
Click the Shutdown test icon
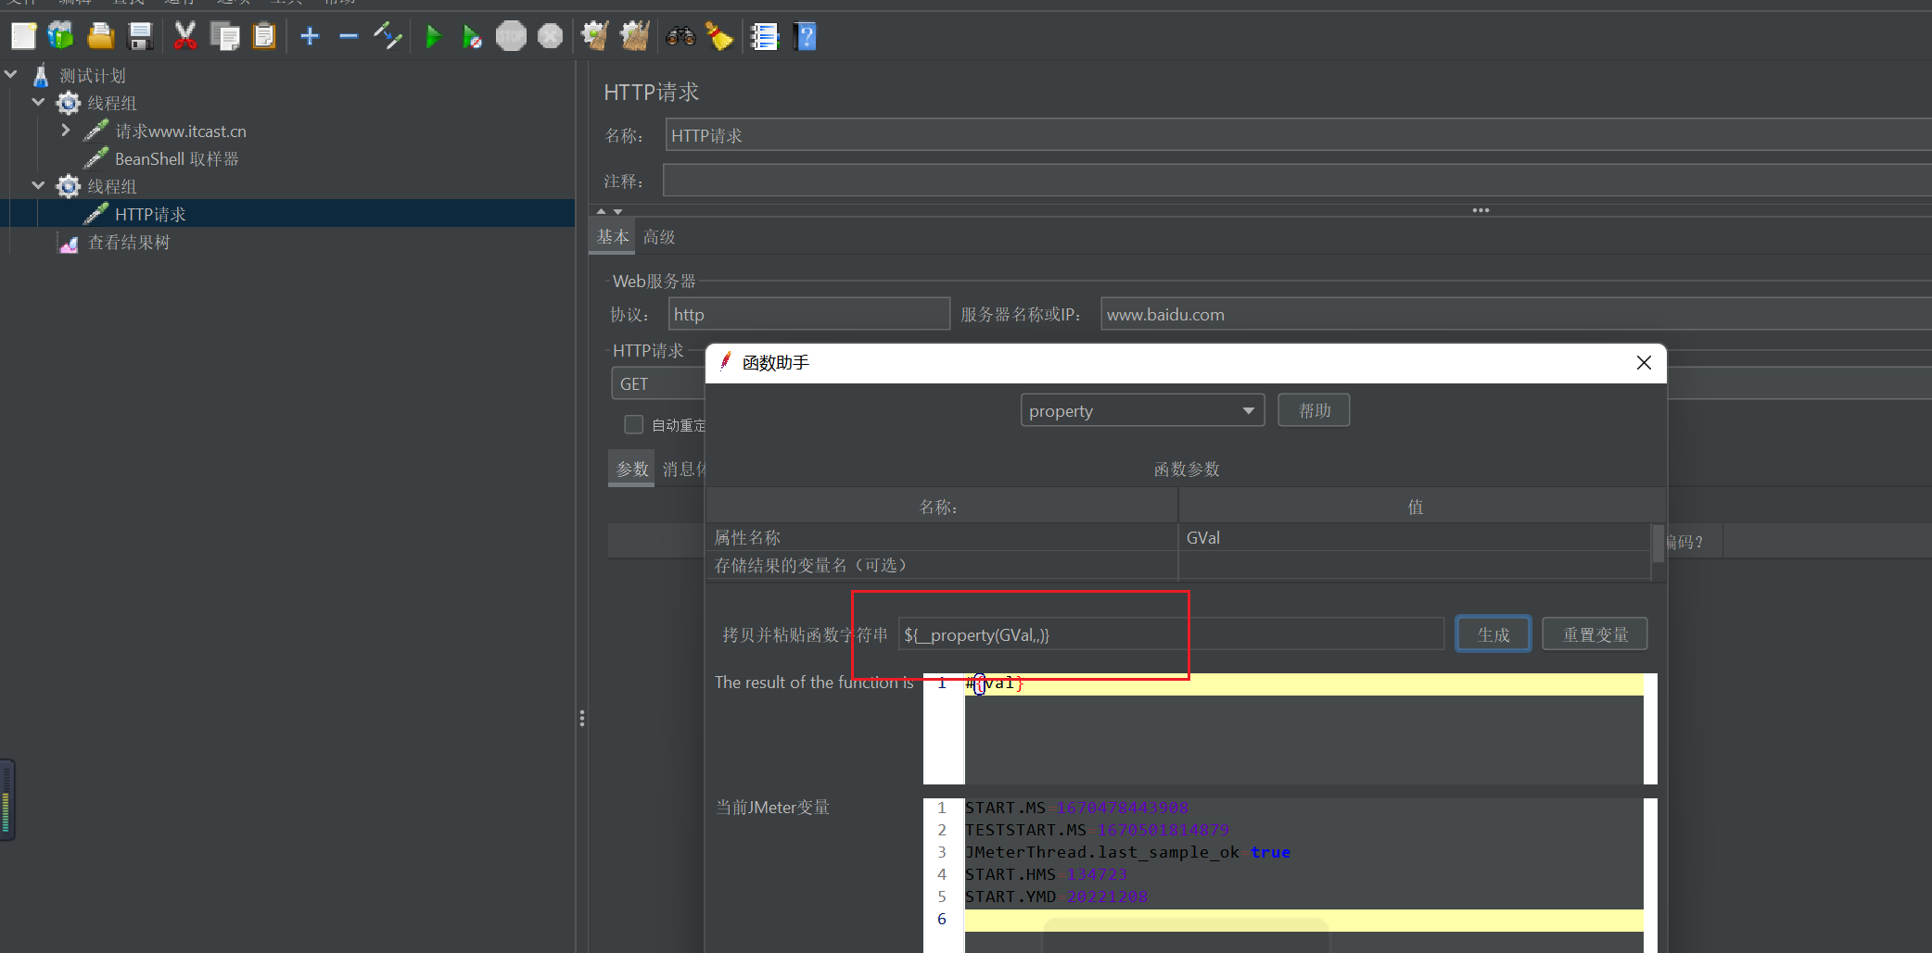[551, 37]
